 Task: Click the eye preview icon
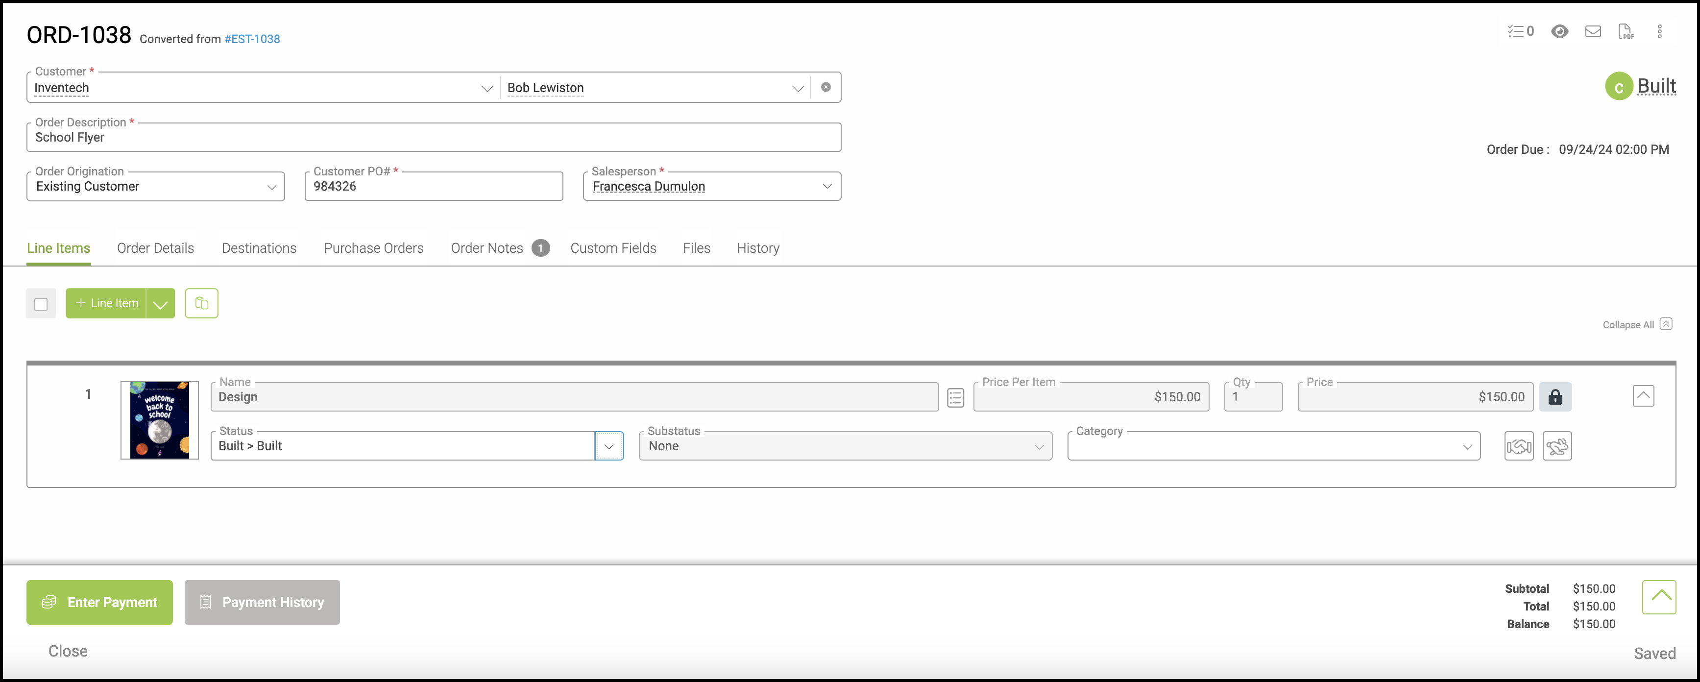(x=1559, y=31)
